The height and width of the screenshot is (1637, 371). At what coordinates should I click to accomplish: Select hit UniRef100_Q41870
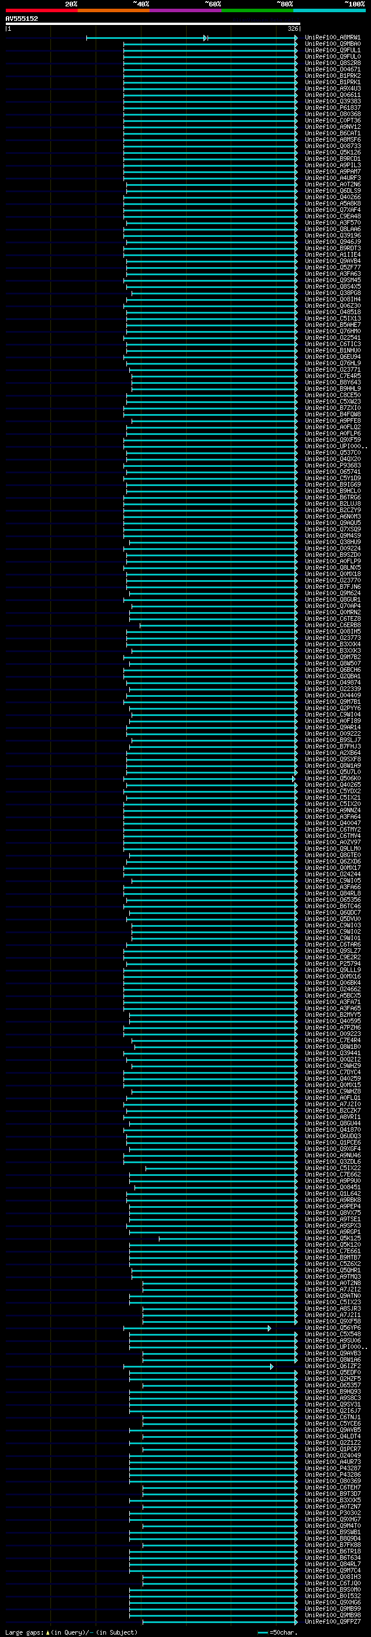333,1130
